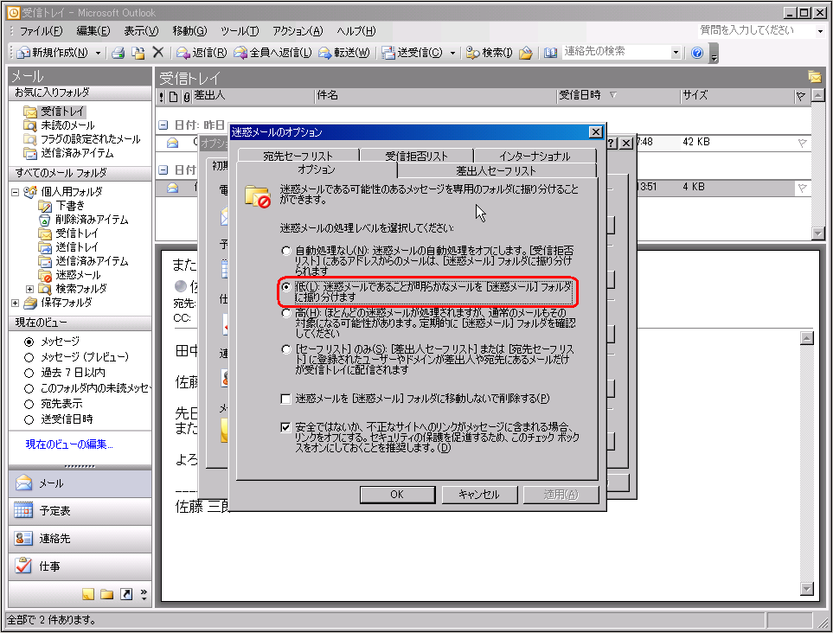Click the Contacts (連絡先) navigation button
833x633 pixels.
tap(80, 539)
